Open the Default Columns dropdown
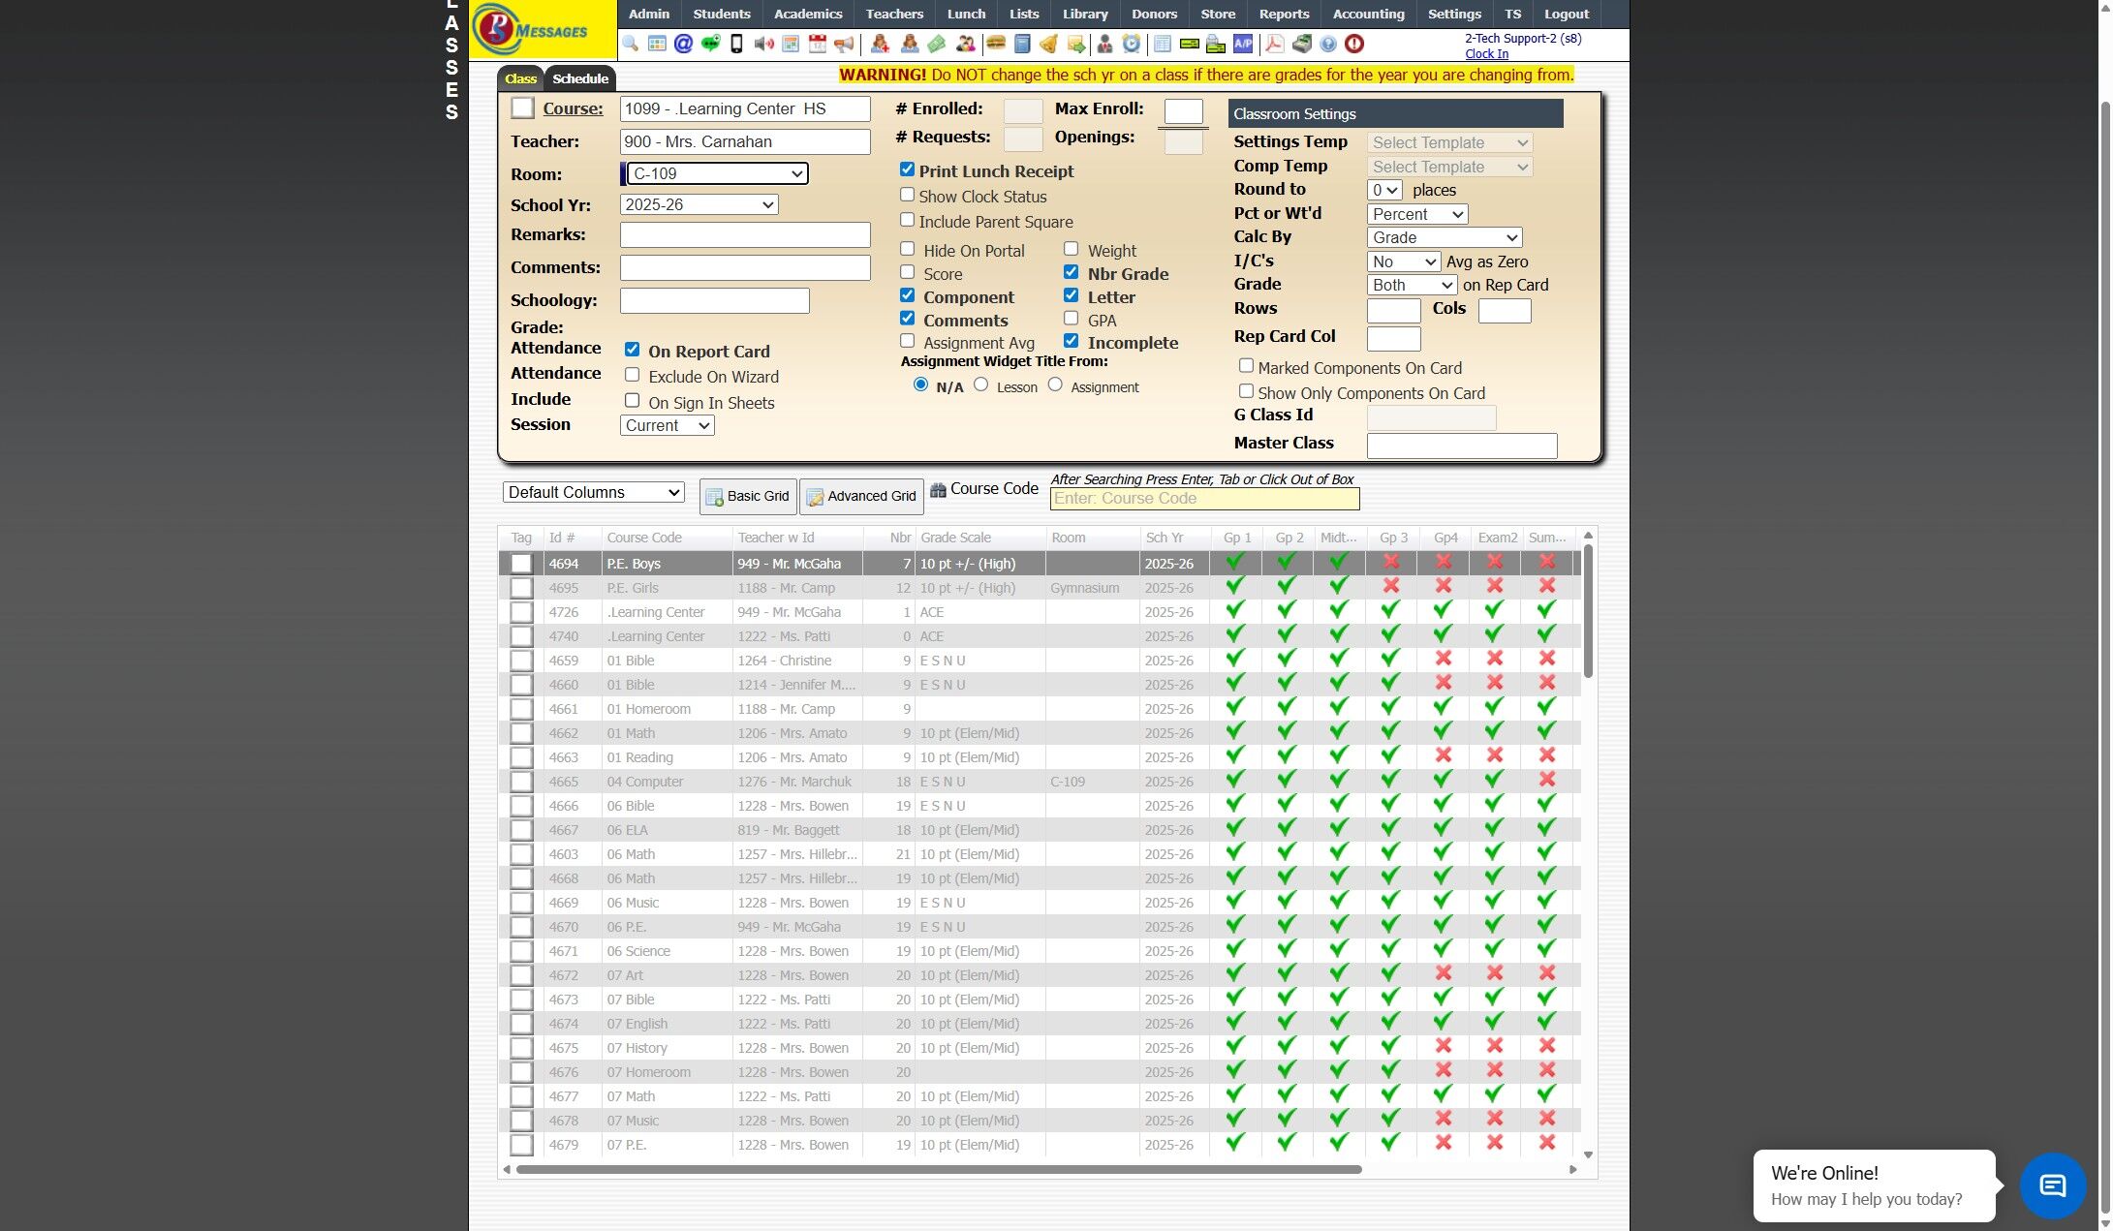Image resolution: width=2113 pixels, height=1231 pixels. (593, 492)
